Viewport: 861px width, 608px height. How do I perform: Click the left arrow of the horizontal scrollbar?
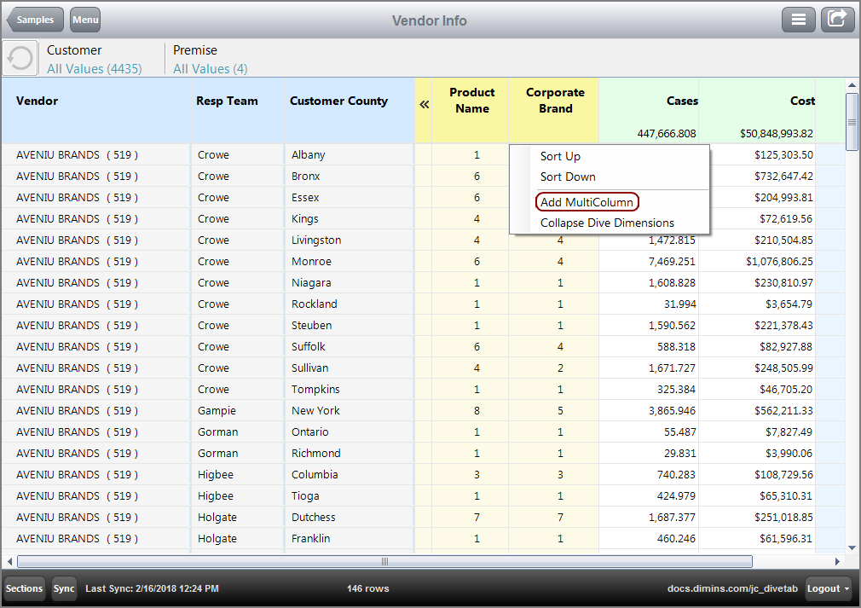click(x=9, y=561)
